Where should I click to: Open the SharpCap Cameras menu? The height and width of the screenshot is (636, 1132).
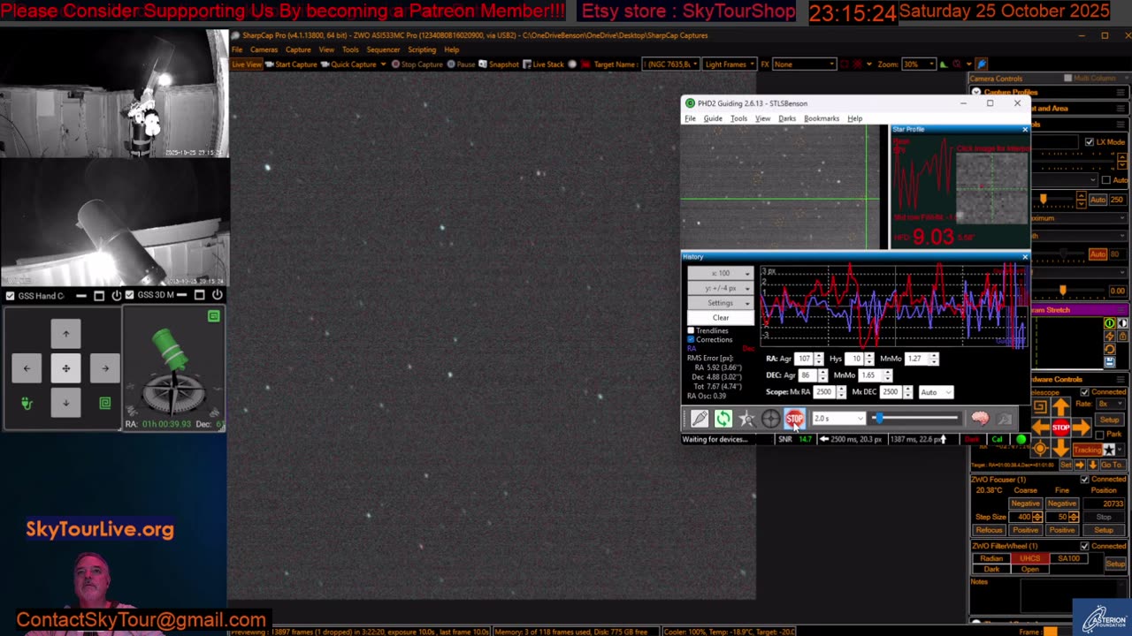tap(264, 49)
